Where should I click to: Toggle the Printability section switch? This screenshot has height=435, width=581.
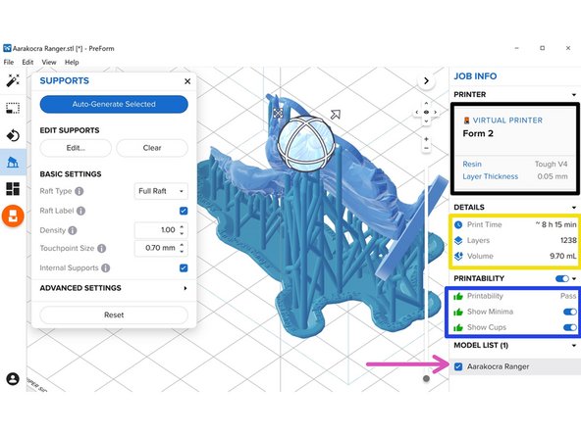coord(562,278)
